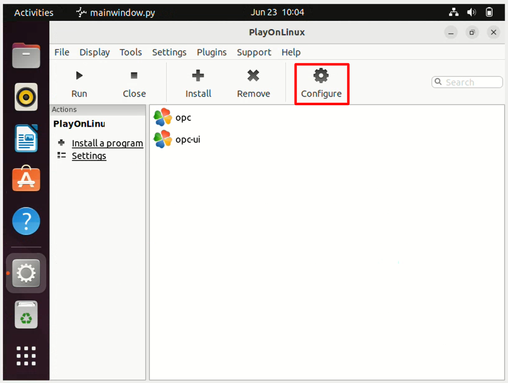The image size is (508, 383).
Task: Close the PlayOnLinux window
Action: click(493, 32)
